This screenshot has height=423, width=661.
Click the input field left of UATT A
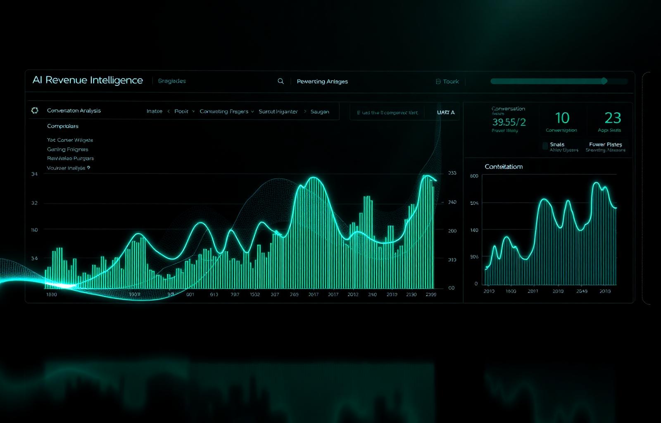click(387, 112)
